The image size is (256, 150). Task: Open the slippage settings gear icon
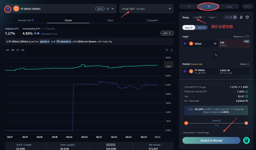tap(235, 17)
